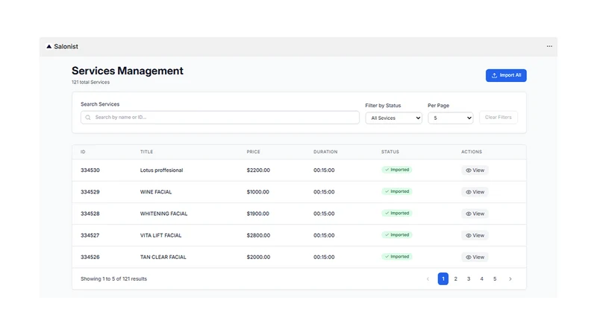Click the $1900.00 price cell
Screen dimensions: 597x335
pos(257,214)
